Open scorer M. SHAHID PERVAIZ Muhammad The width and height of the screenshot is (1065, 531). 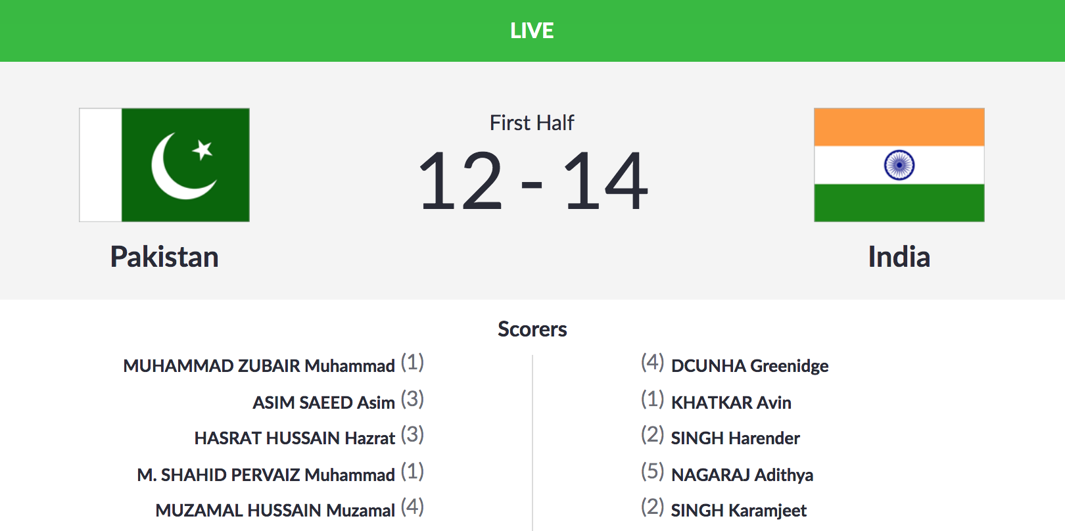point(266,475)
